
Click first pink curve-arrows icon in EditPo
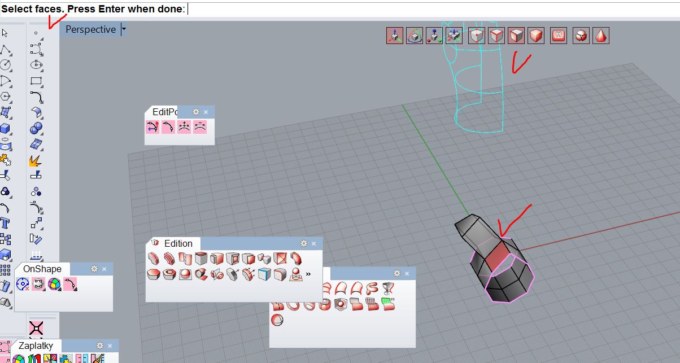[152, 127]
